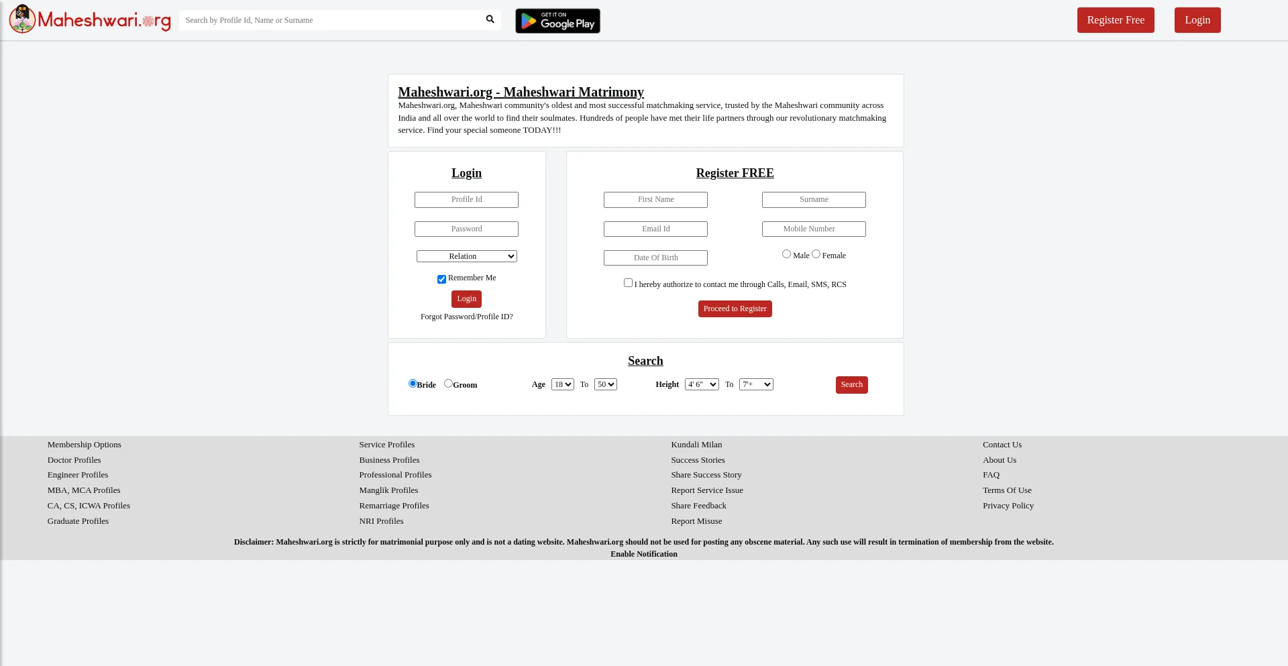Focus the Date Of Birth field

tap(656, 258)
